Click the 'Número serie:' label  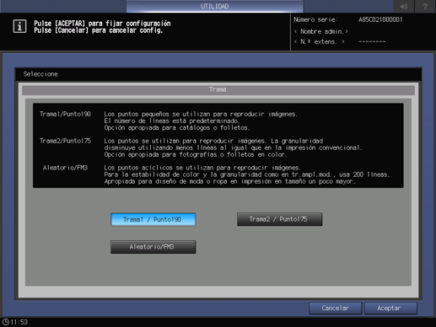pos(315,19)
